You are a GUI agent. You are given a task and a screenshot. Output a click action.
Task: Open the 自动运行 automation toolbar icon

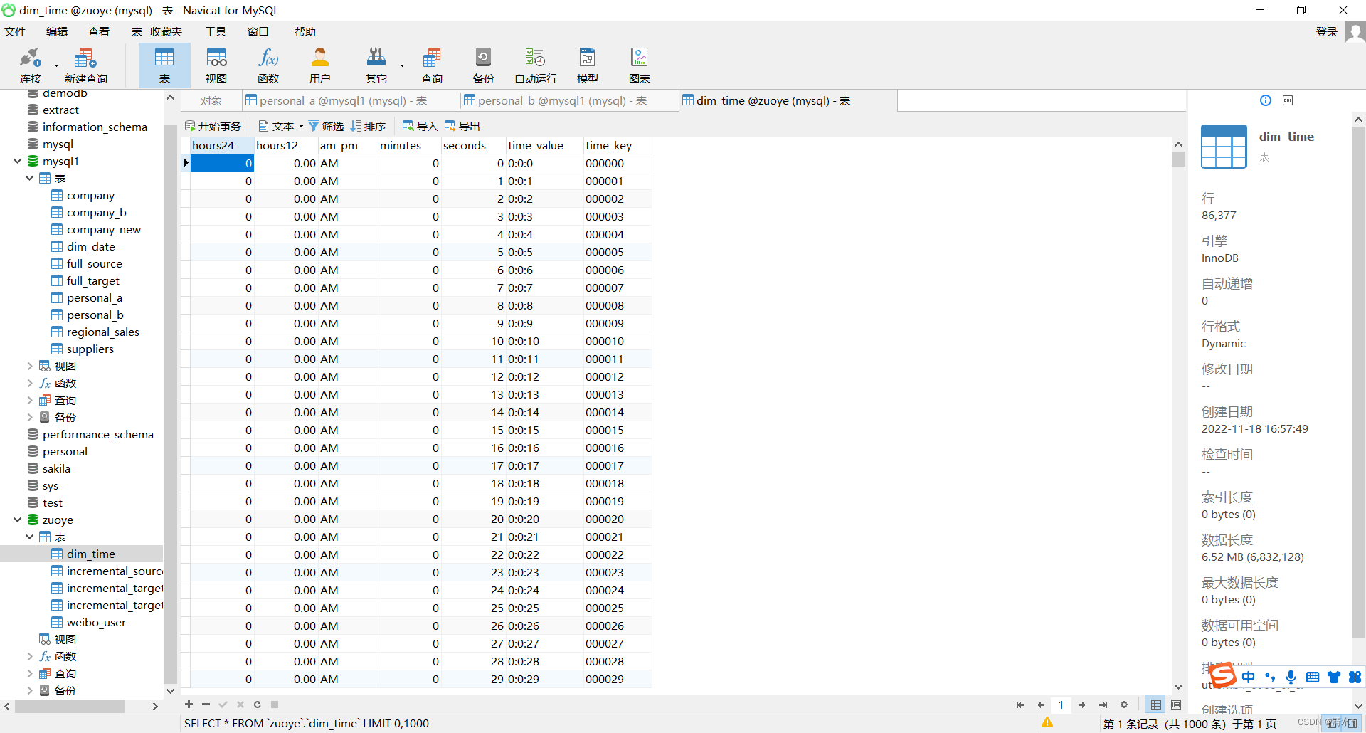(x=535, y=65)
